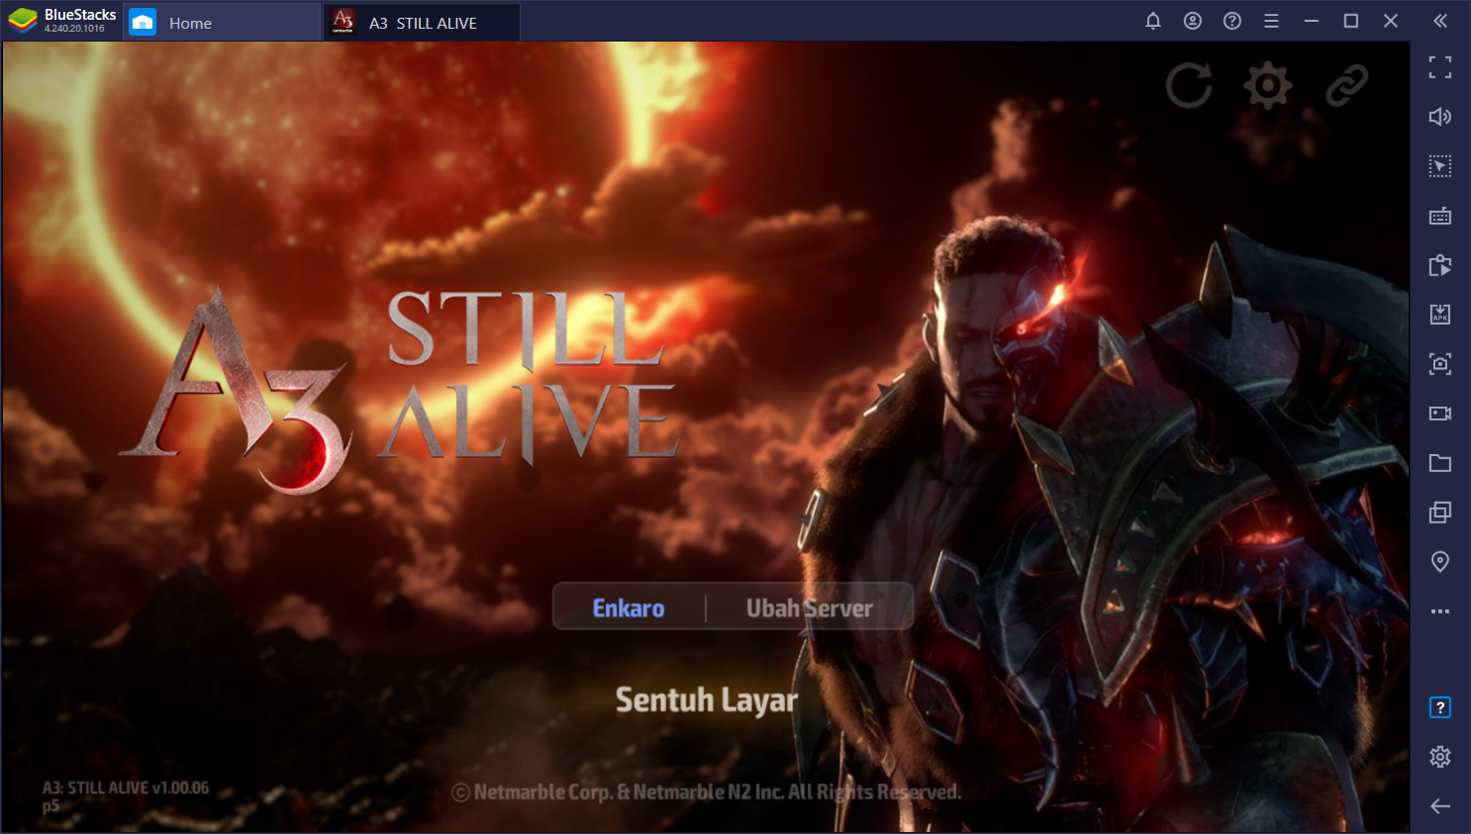Click the Netmarble copyright notice text
Viewport: 1471px width, 834px height.
(x=706, y=792)
